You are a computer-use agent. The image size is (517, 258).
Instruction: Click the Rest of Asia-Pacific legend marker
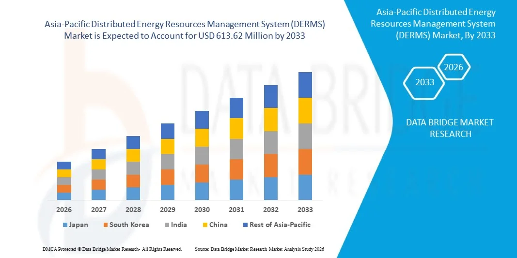pyautogui.click(x=245, y=225)
